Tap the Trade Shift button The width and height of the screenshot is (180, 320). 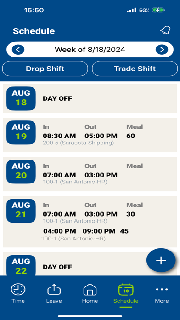click(135, 69)
